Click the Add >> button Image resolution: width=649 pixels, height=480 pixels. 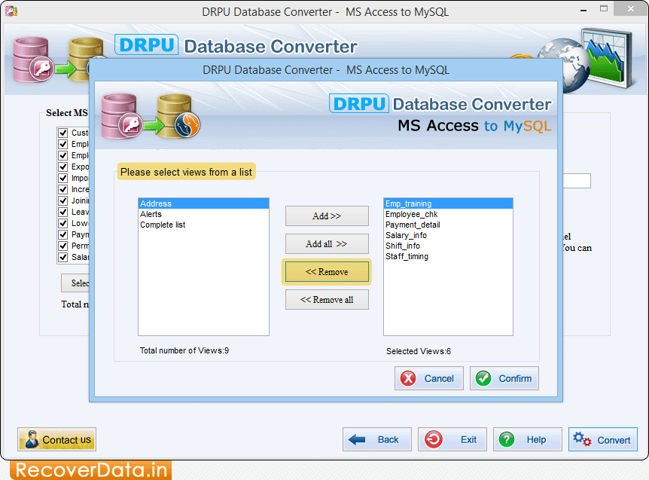(x=327, y=216)
